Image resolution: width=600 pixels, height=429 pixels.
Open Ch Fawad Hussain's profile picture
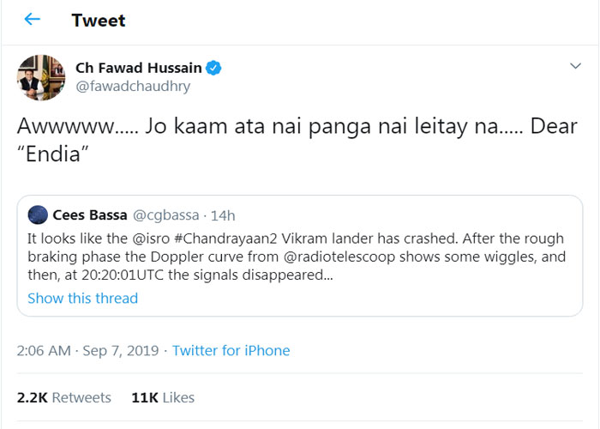(x=41, y=77)
